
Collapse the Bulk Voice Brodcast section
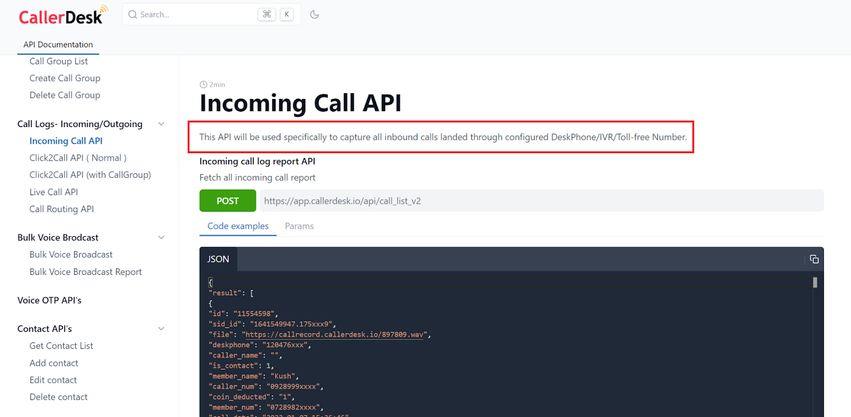point(161,237)
